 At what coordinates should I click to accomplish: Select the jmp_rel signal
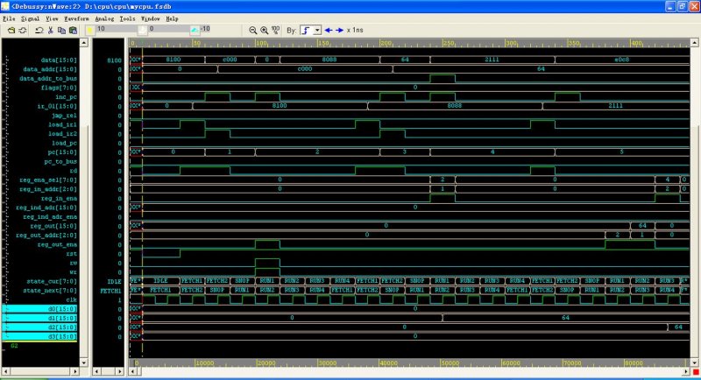tap(64, 116)
